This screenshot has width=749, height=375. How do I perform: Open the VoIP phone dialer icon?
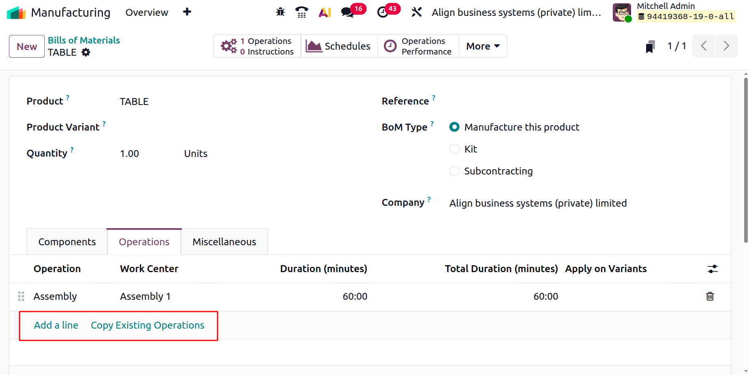click(301, 12)
